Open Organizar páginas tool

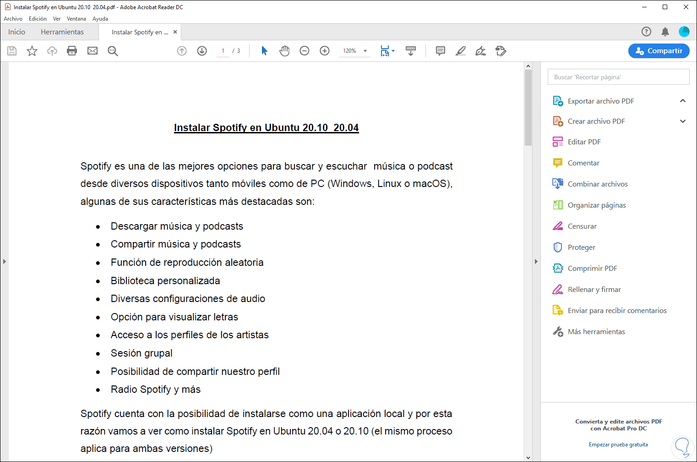pyautogui.click(x=597, y=205)
